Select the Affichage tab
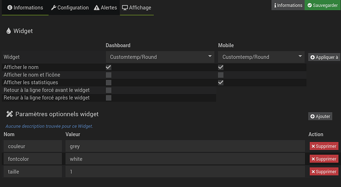341x187 pixels. click(x=136, y=7)
